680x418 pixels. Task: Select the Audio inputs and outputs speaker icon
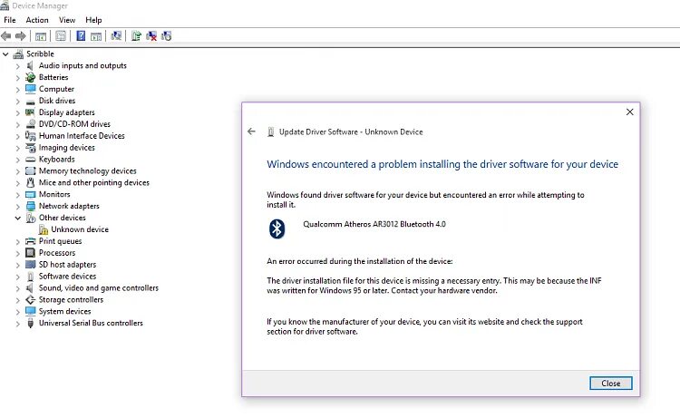(30, 65)
